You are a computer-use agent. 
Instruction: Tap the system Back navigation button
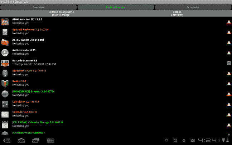coord(7,140)
